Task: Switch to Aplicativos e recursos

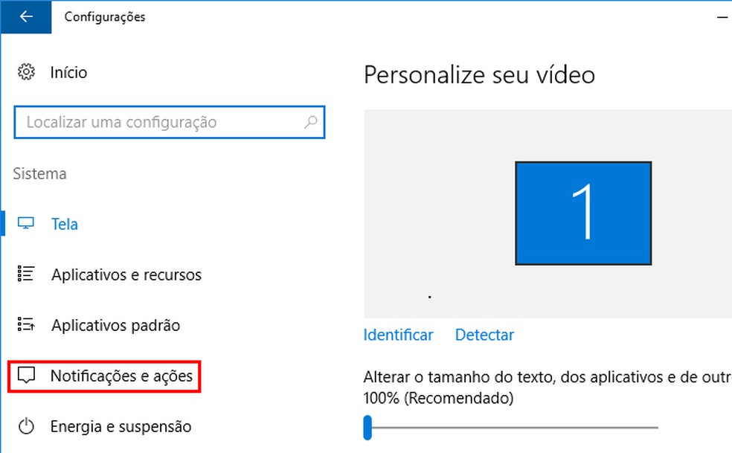Action: click(x=126, y=274)
